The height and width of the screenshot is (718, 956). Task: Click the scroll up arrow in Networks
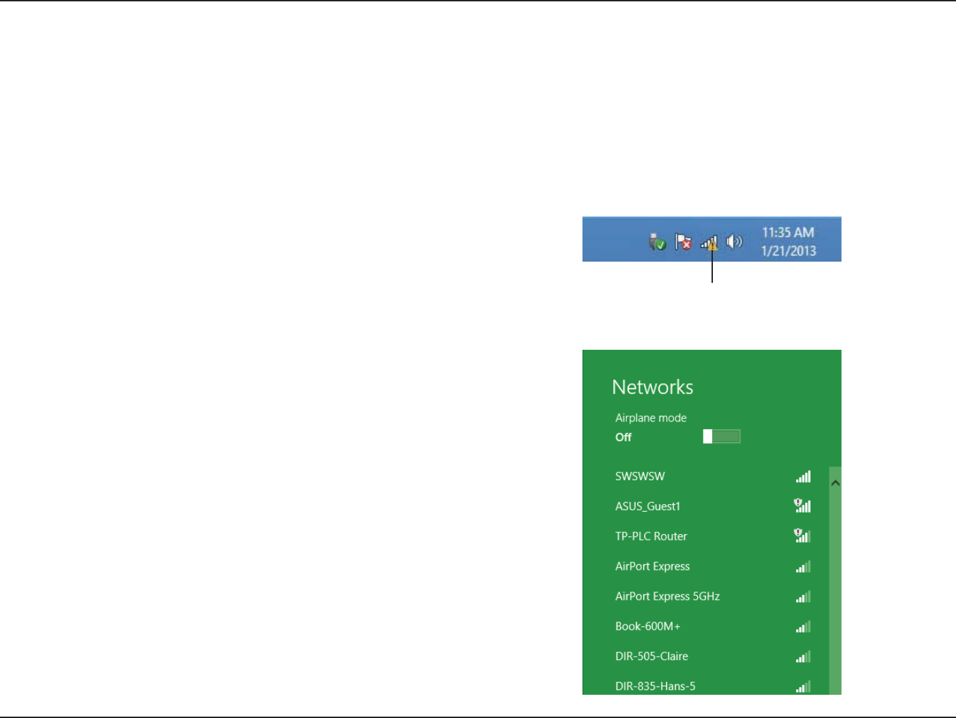835,483
